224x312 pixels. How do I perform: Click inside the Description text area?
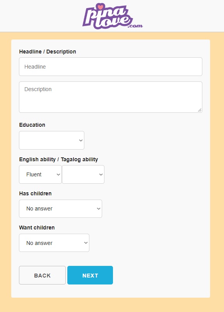click(111, 97)
